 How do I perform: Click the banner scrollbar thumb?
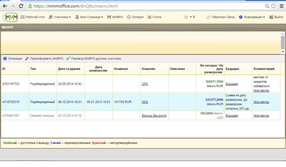pyautogui.click(x=283, y=42)
